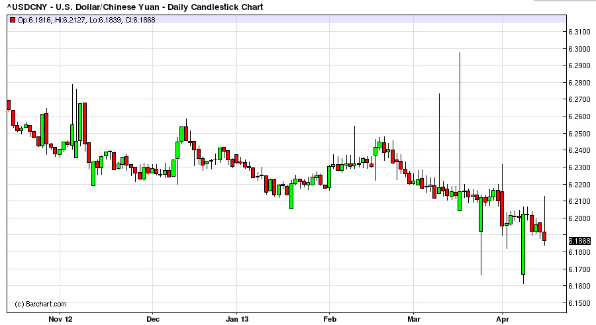This screenshot has width=596, height=325.
Task: Click the 6.1800 price axis label
Action: (x=579, y=252)
